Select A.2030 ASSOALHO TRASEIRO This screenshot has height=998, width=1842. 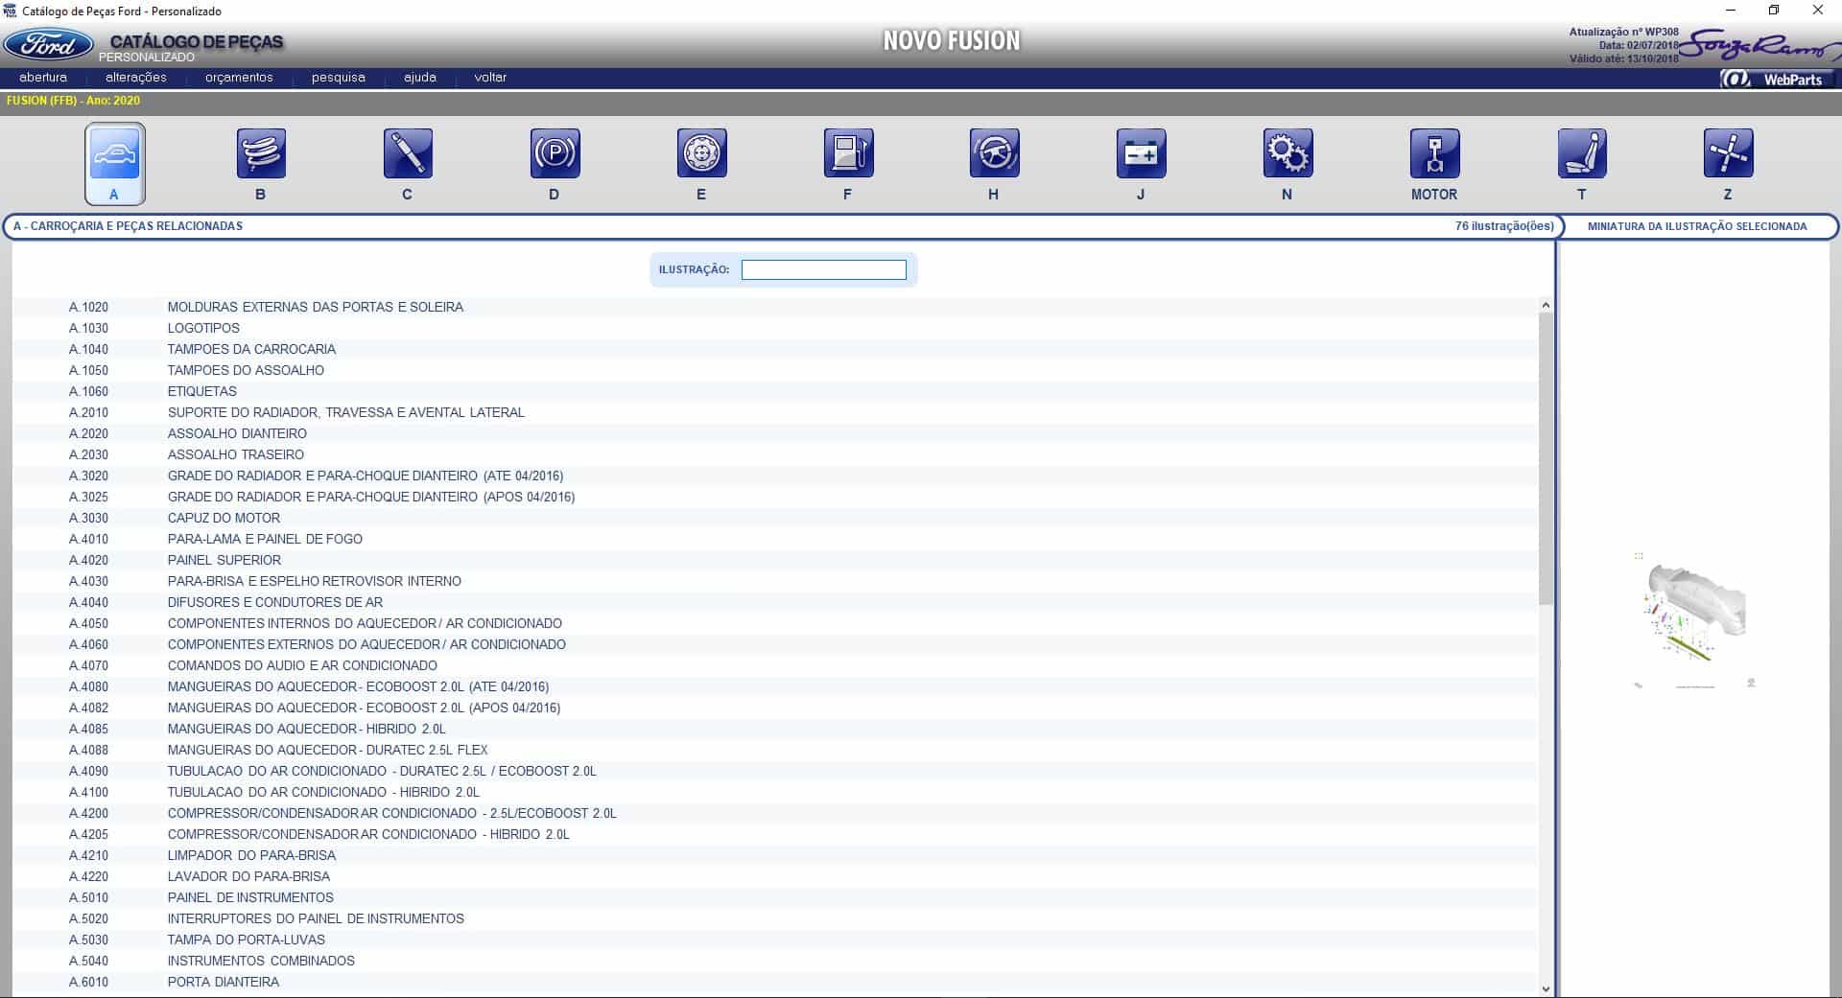pos(774,454)
